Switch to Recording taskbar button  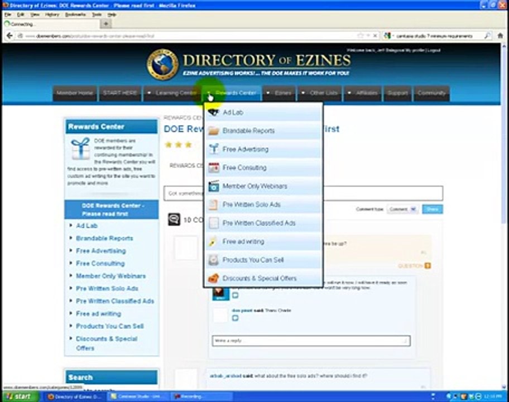[x=203, y=396]
